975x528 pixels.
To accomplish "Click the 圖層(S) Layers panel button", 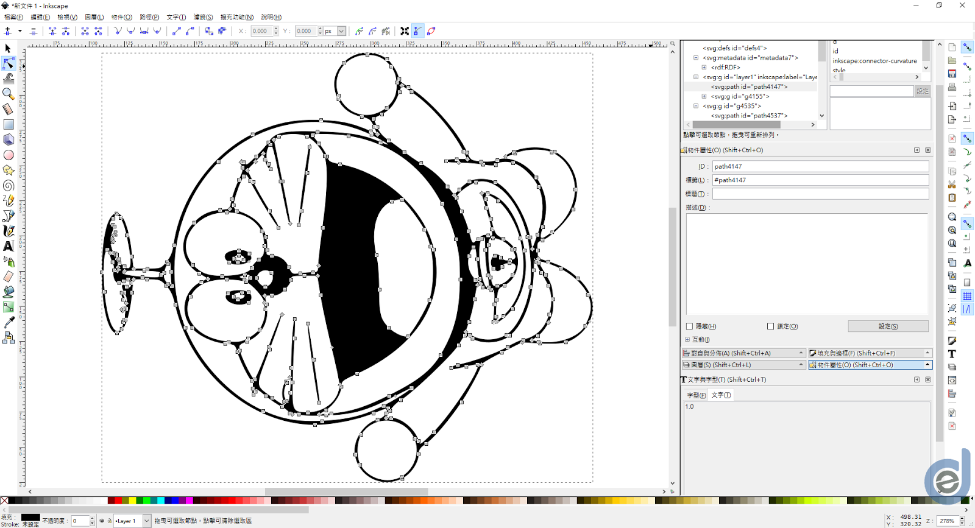I will click(744, 365).
